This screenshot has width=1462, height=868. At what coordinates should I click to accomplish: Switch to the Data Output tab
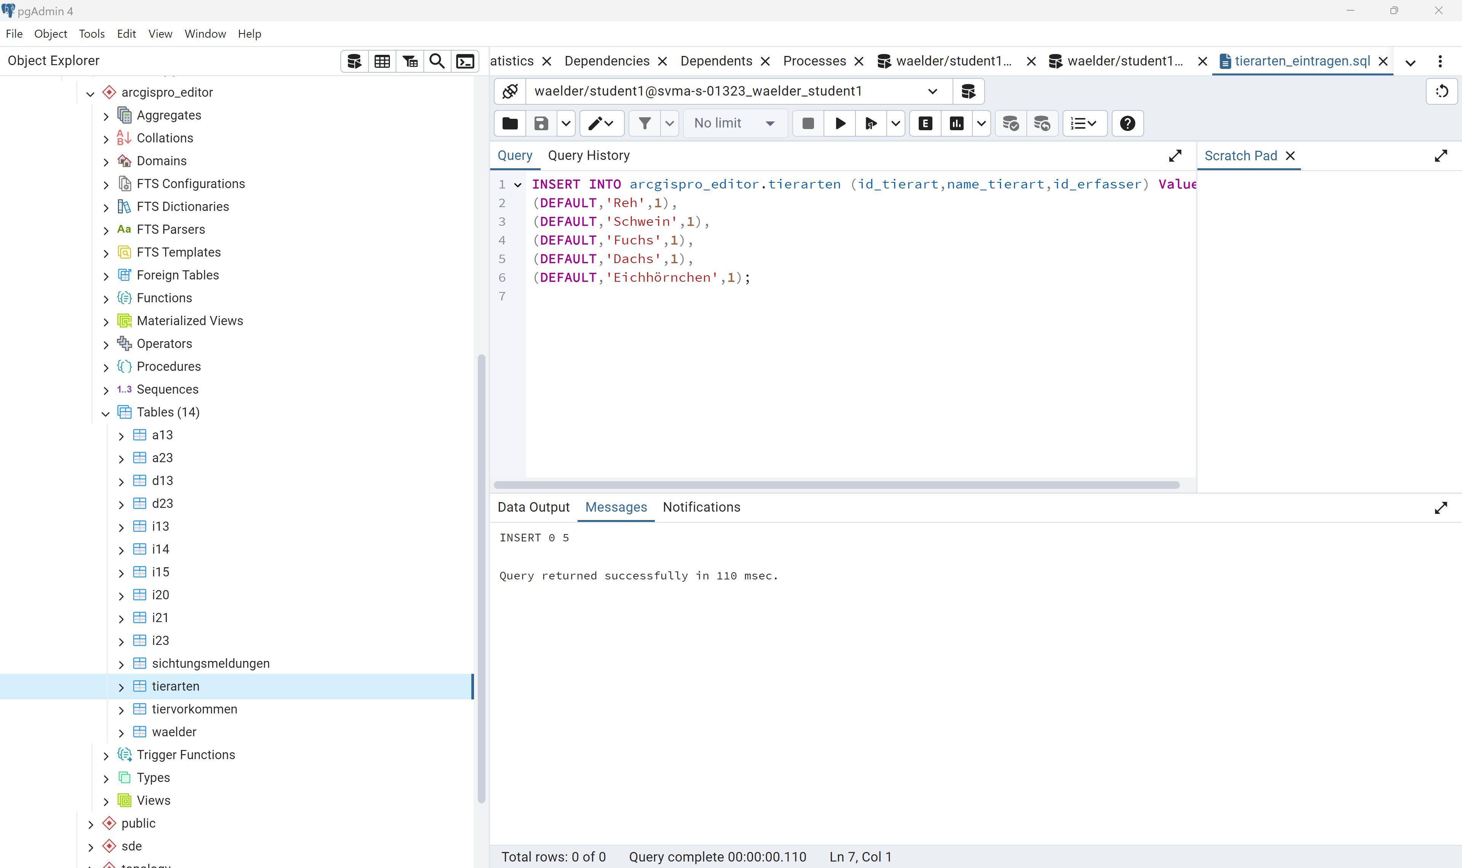[x=533, y=507]
